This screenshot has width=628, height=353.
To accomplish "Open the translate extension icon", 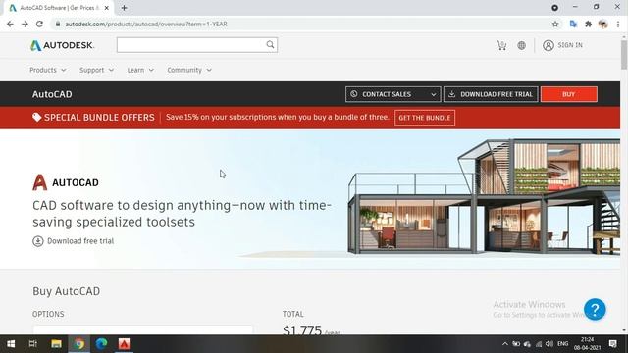I will coord(573,24).
